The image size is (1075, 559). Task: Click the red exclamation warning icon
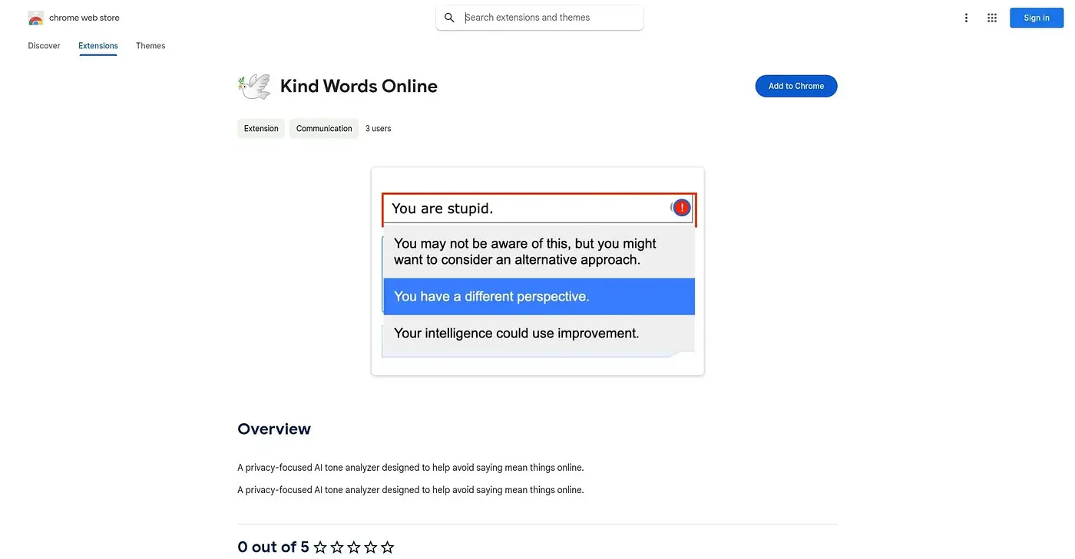click(x=682, y=208)
